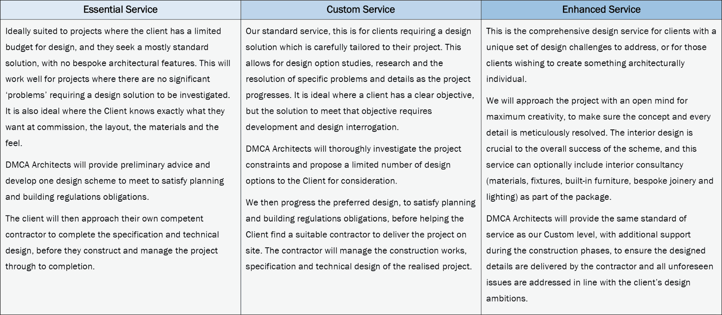Viewport: 722px width, 315px height.
Task: Click the Essential Service column header
Action: [120, 10]
